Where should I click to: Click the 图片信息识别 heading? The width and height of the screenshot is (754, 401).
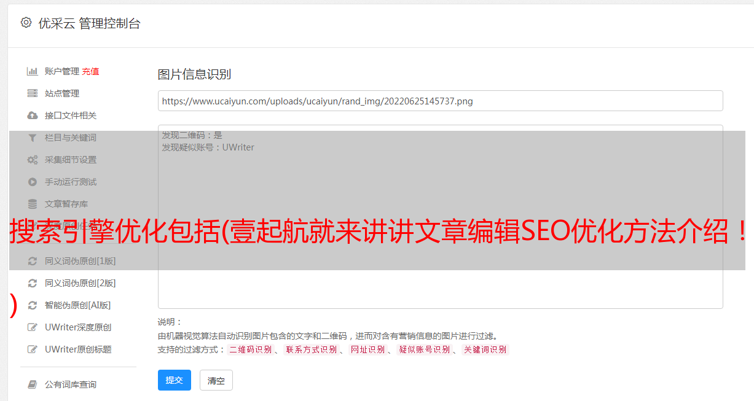coord(194,74)
